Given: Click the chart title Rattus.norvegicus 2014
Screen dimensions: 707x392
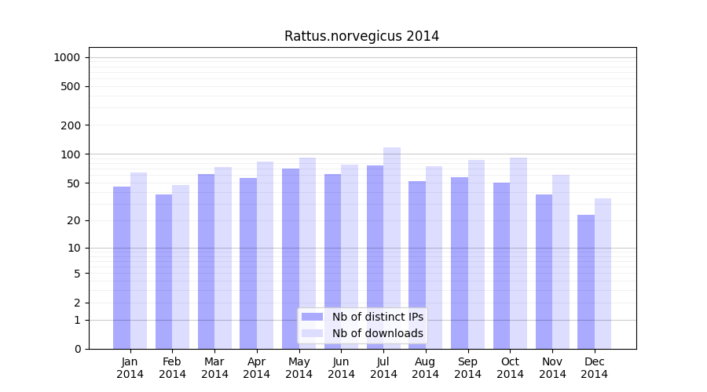Looking at the screenshot, I should (361, 36).
